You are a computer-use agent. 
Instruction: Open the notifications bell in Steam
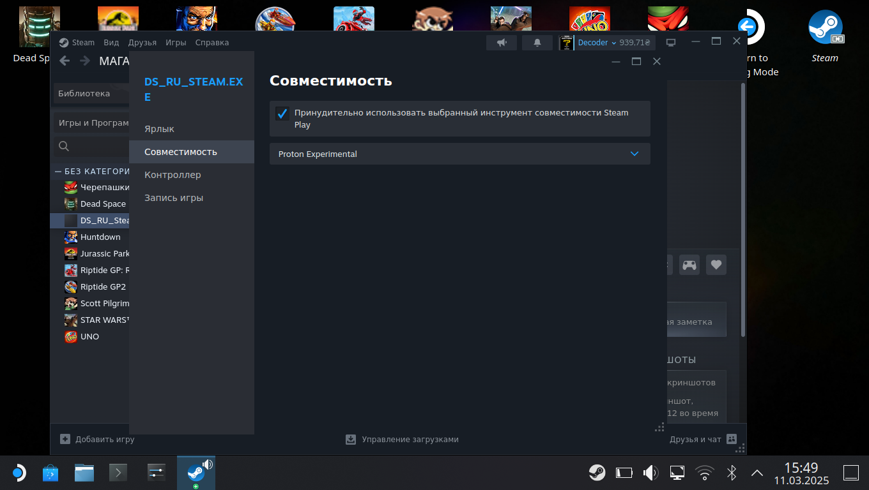[x=537, y=43]
